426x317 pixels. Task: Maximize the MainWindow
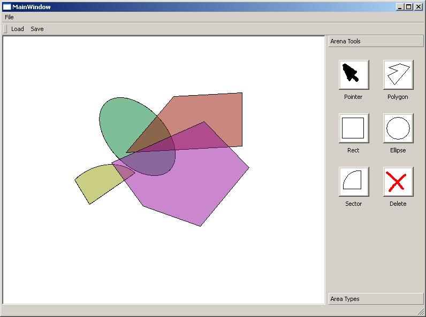[409, 7]
